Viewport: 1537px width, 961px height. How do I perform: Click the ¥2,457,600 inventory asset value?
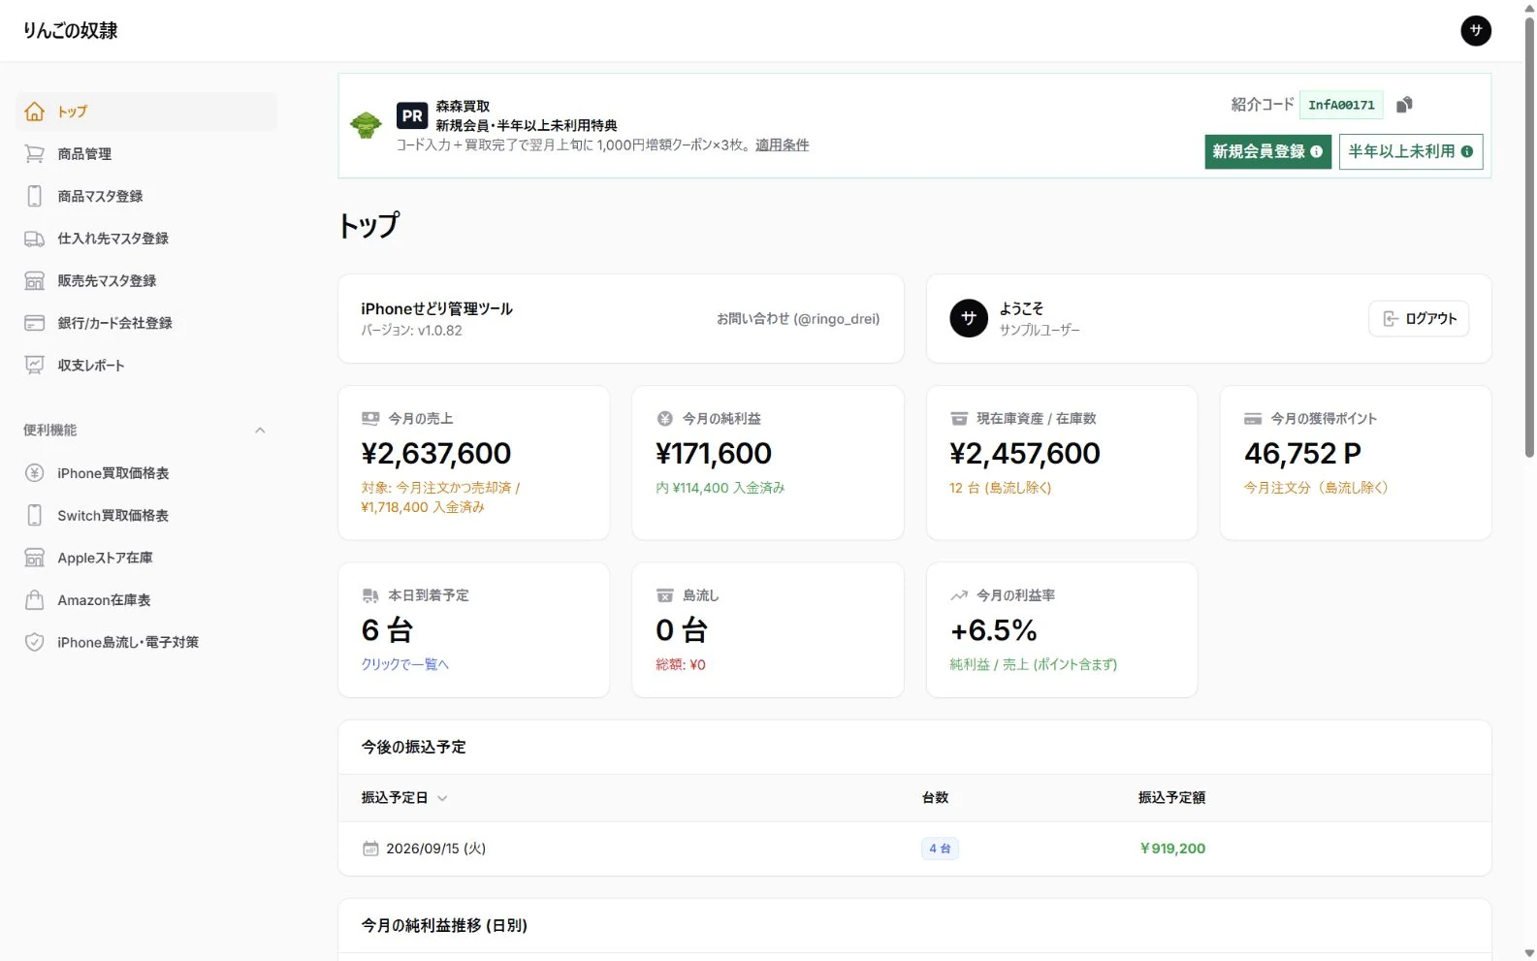1025,453
